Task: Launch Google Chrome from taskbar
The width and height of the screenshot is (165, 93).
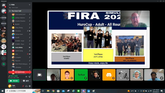Action: (x=53, y=91)
